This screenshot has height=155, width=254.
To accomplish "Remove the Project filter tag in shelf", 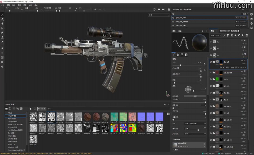I will pos(44,109).
